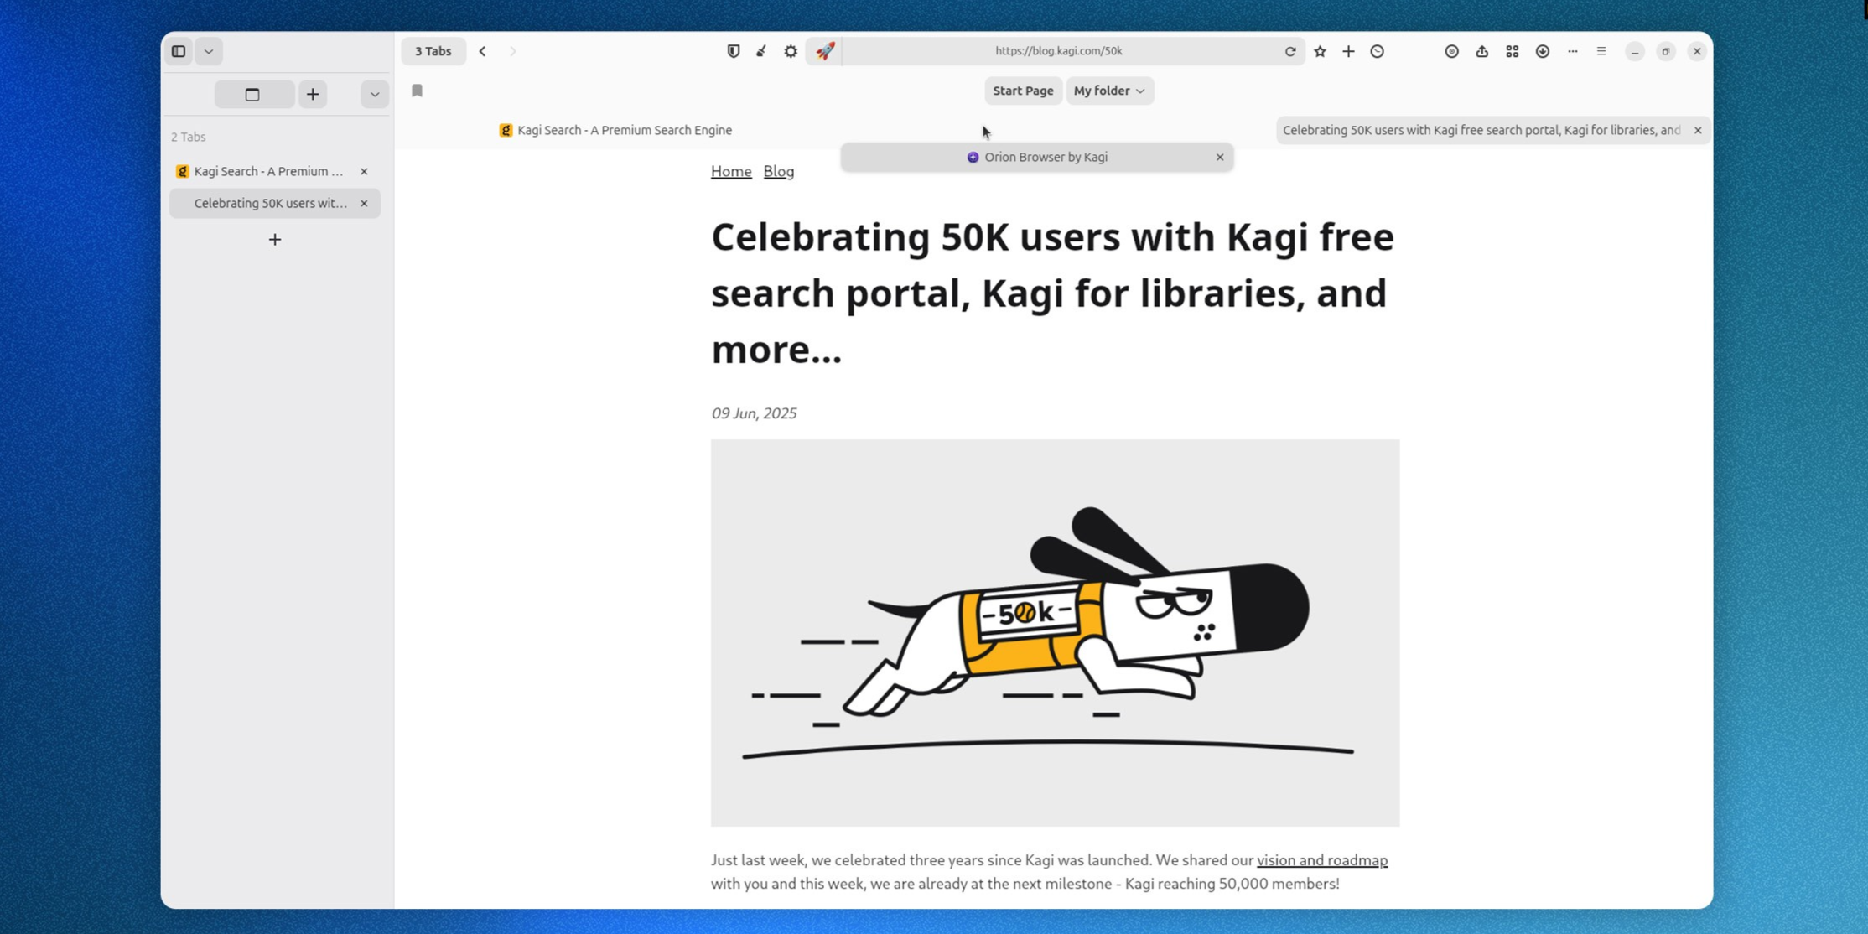
Task: Click the share icon in toolbar
Action: click(1481, 51)
